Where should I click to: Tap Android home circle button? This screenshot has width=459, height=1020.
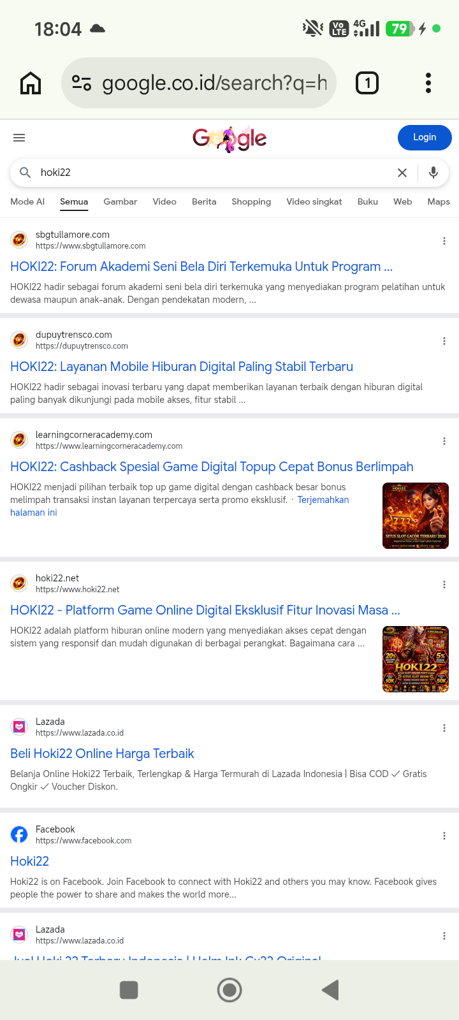pyautogui.click(x=229, y=990)
